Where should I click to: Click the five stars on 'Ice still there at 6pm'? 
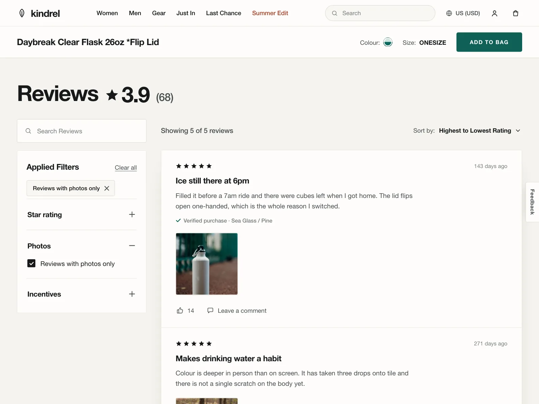coord(194,166)
